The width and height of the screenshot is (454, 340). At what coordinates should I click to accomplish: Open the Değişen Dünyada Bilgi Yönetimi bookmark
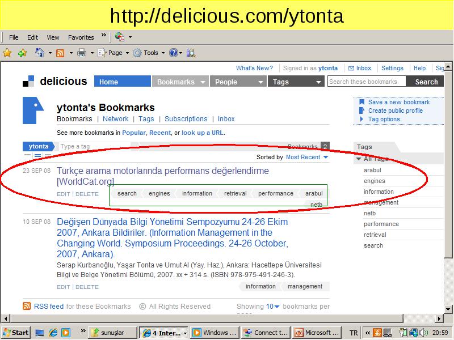pyautogui.click(x=173, y=237)
